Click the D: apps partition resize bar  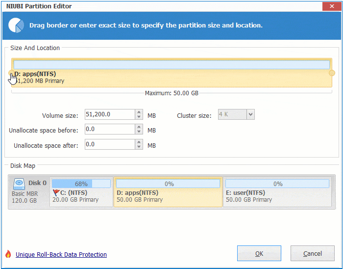point(171,73)
